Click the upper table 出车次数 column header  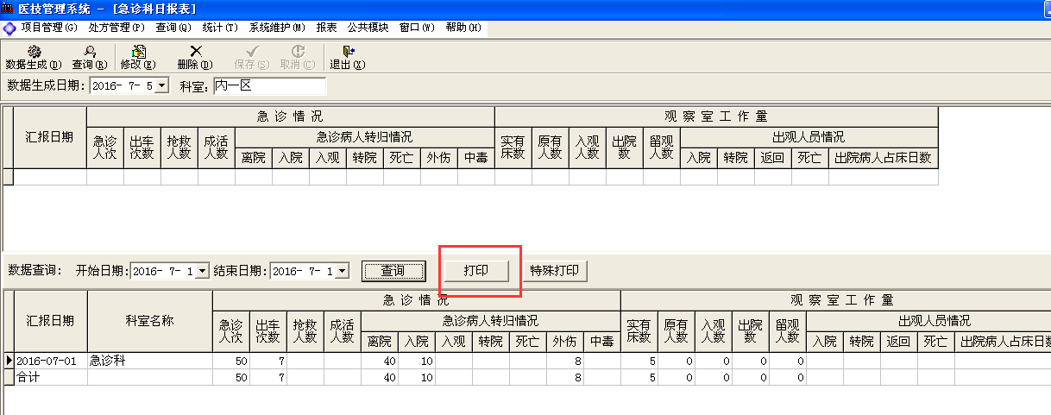[142, 148]
